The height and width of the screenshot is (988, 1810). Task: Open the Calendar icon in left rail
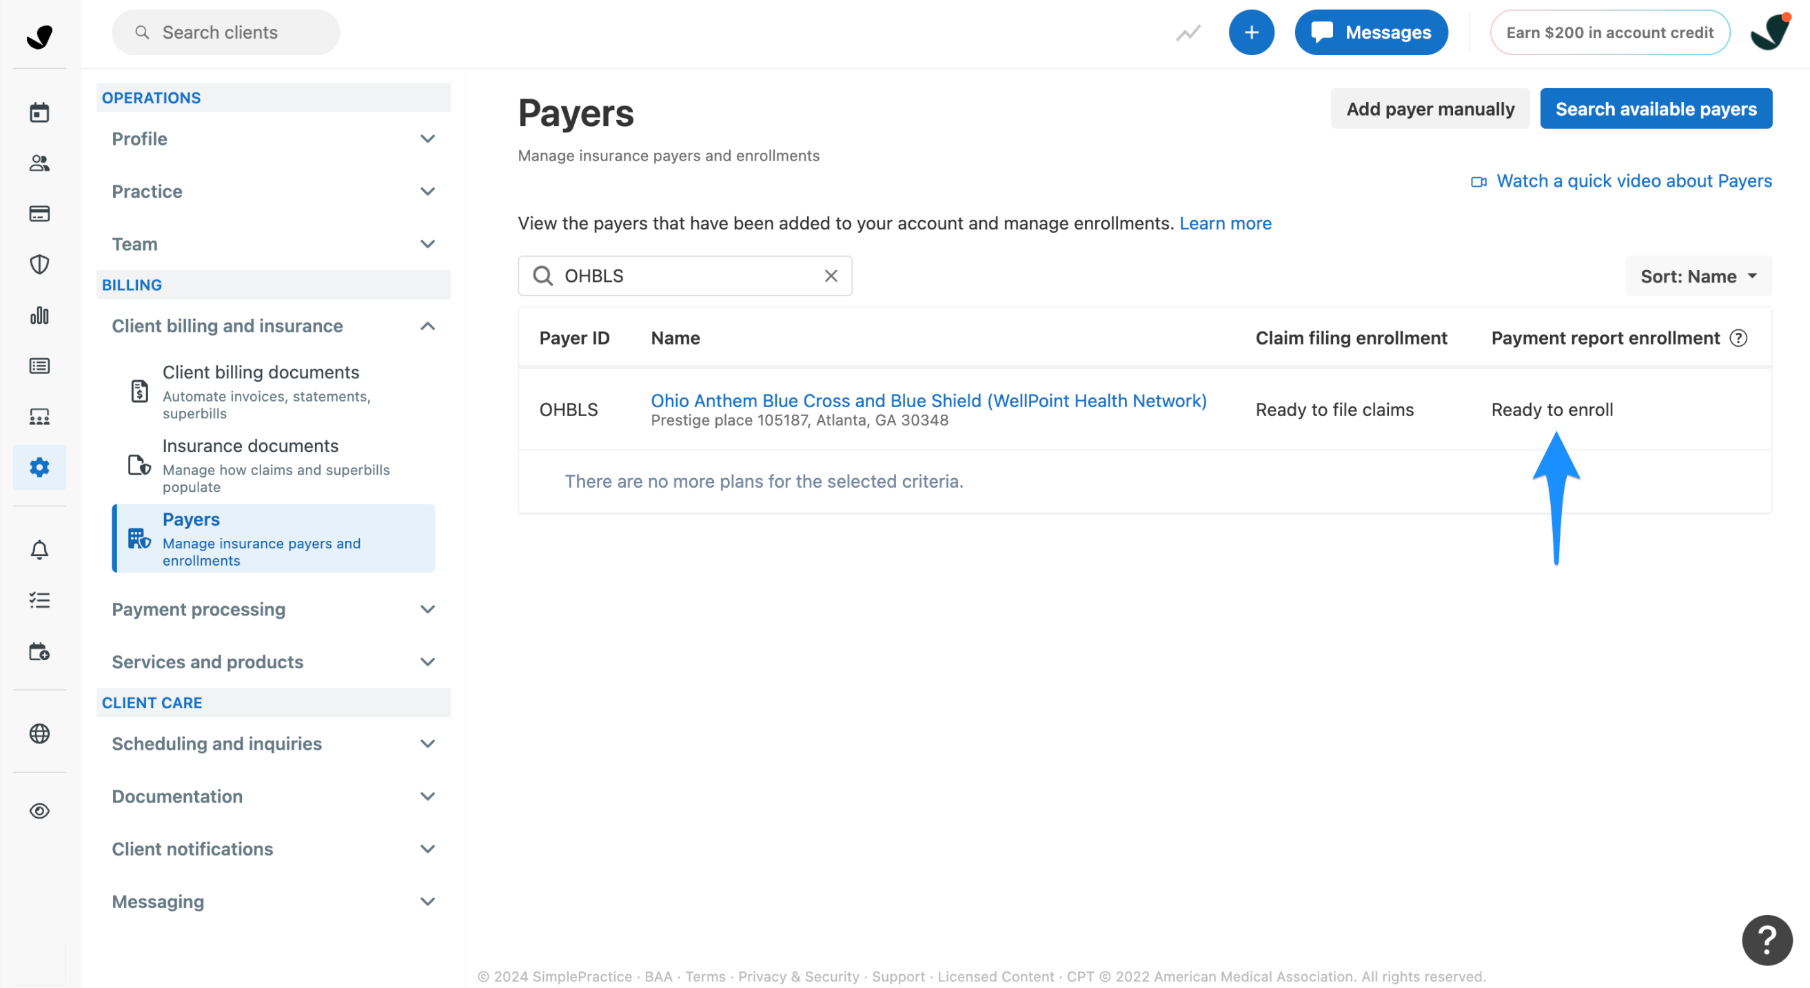point(39,112)
